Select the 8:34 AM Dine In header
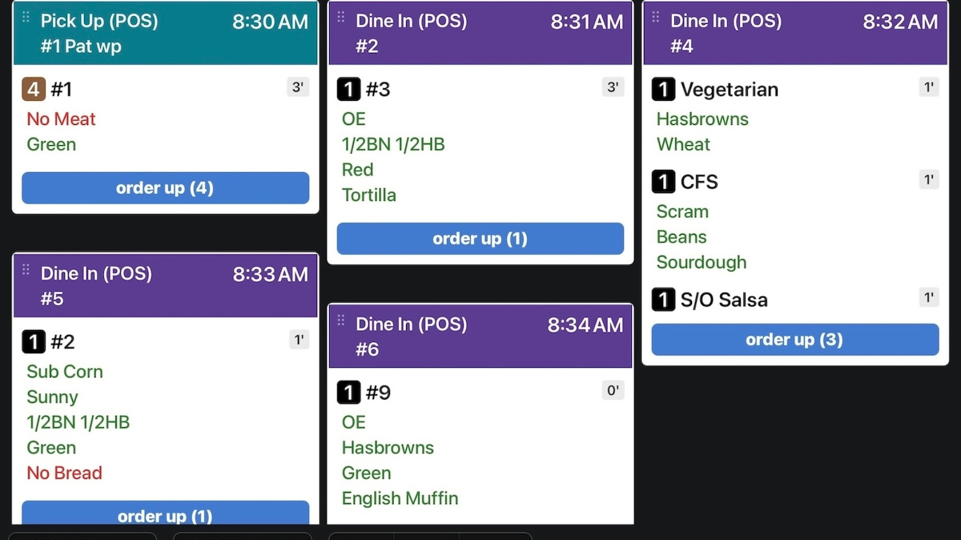The height and width of the screenshot is (540, 961). (480, 336)
